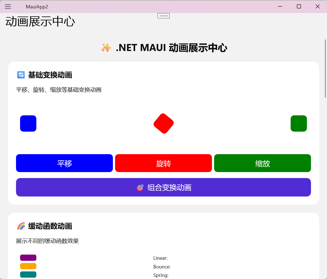Click the red rotated diamond box

164,123
